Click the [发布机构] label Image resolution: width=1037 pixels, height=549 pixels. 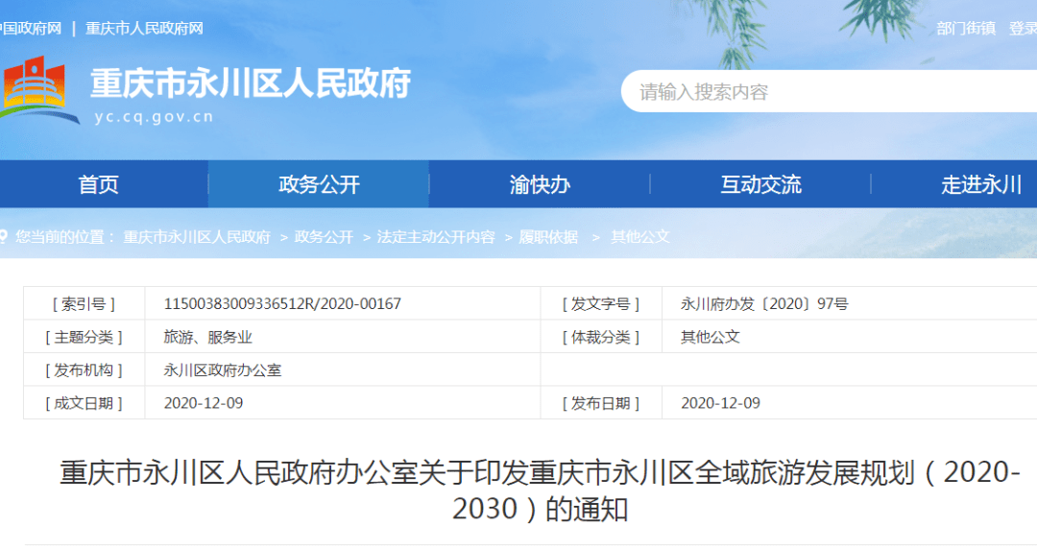click(84, 370)
